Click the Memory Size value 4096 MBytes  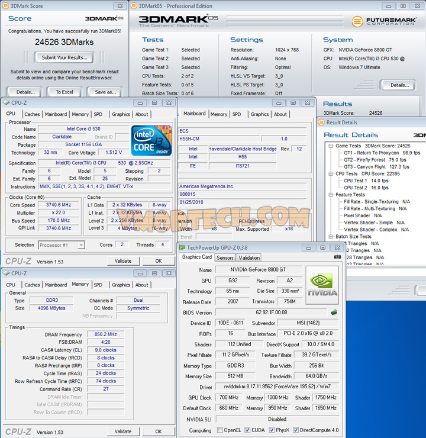(51, 308)
